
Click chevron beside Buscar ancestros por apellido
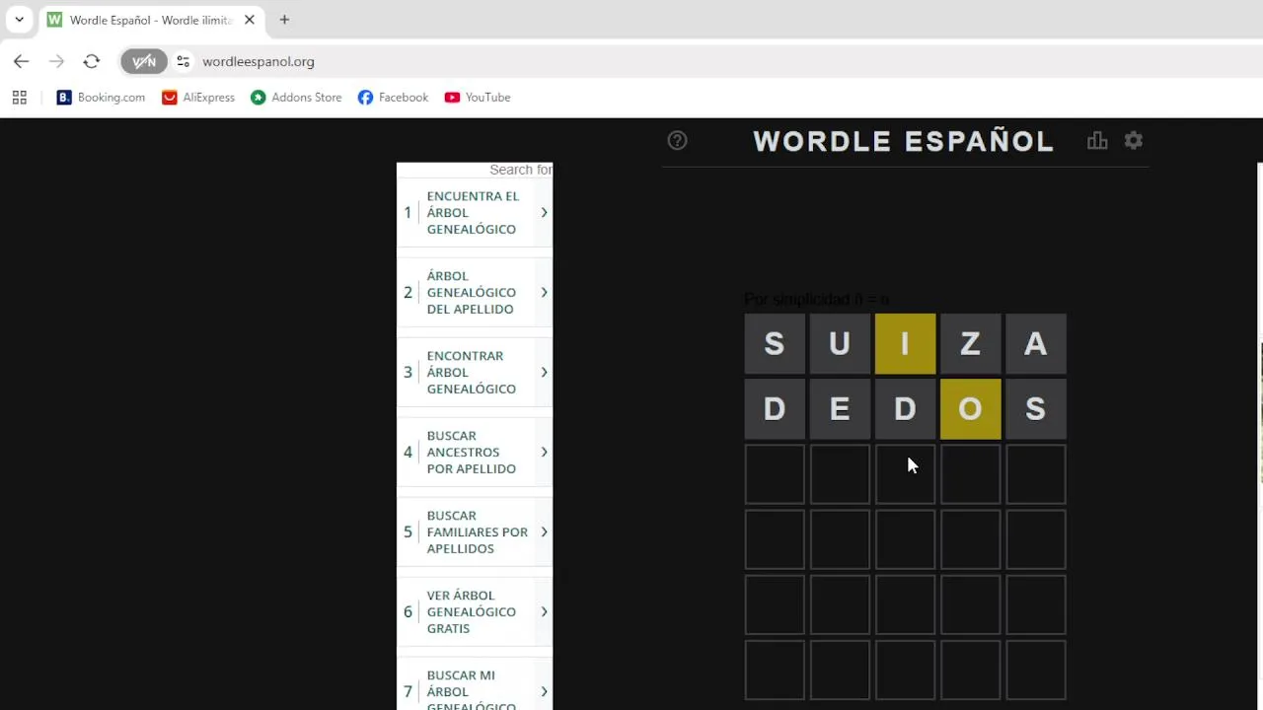(x=544, y=453)
